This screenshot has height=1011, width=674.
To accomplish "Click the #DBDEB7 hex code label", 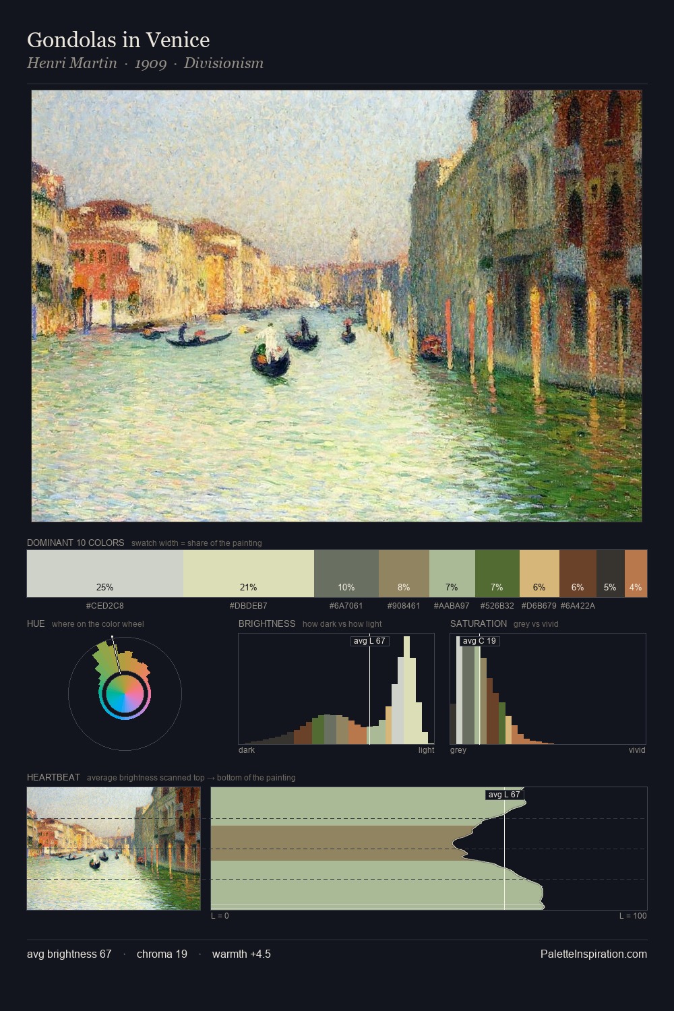I will click(x=249, y=606).
